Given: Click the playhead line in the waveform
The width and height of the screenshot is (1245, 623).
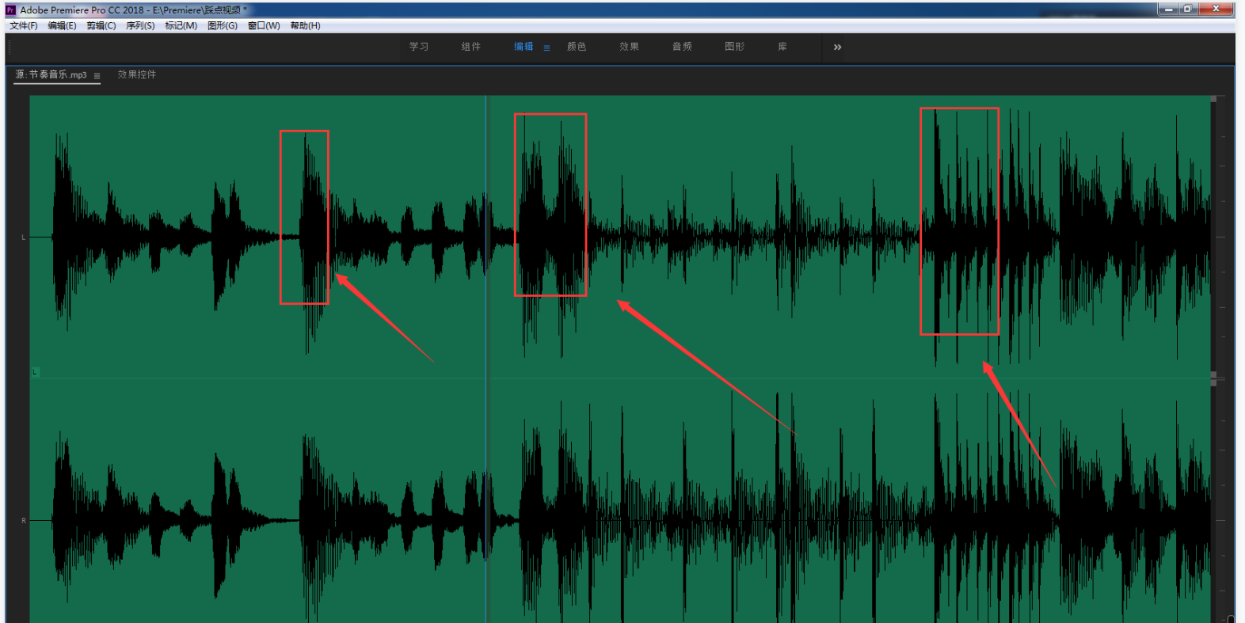Looking at the screenshot, I should (x=486, y=359).
